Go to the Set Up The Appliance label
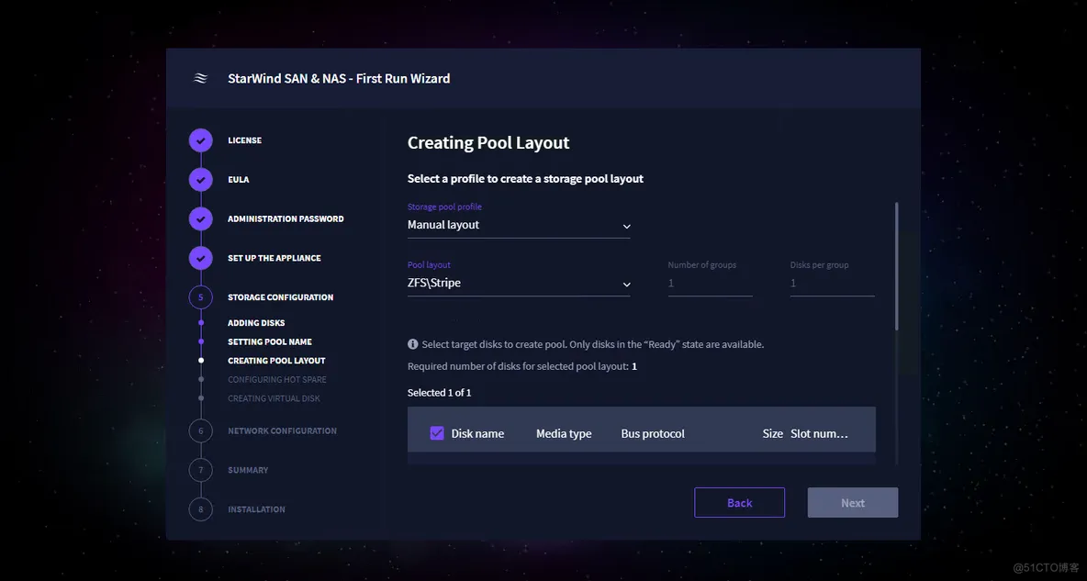This screenshot has width=1087, height=581. pyautogui.click(x=275, y=258)
